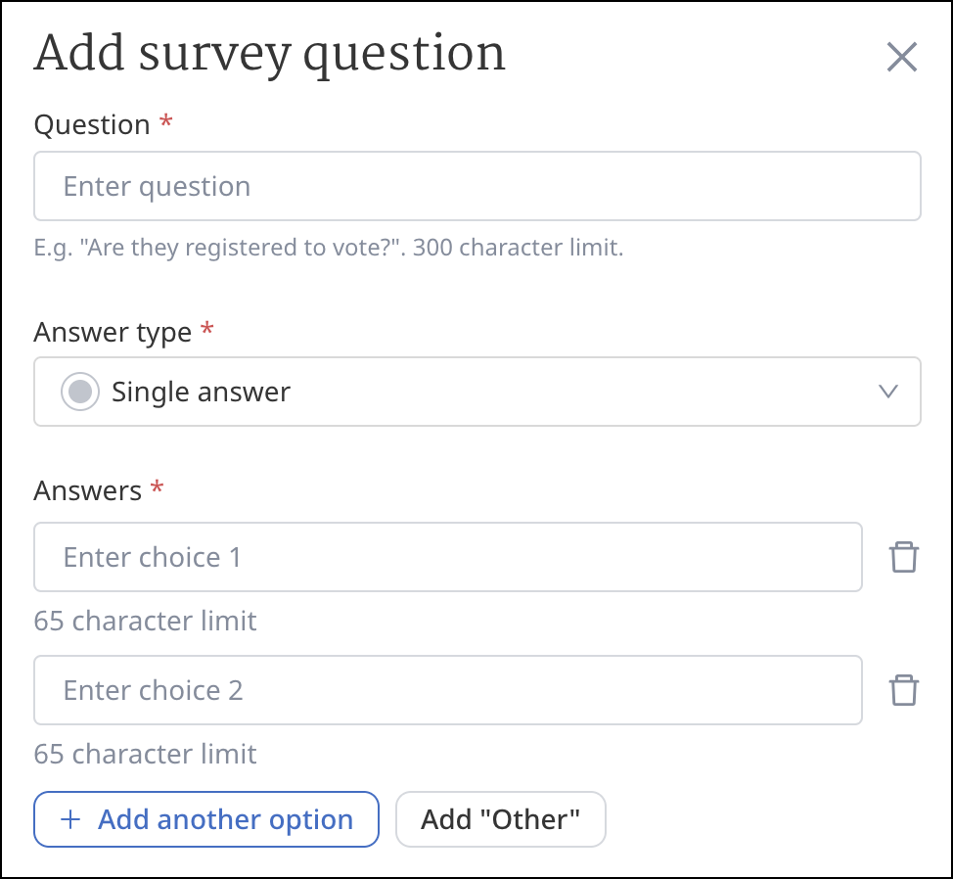Open the Single answer dropdown
Viewport: 953px width, 879px height.
[476, 393]
